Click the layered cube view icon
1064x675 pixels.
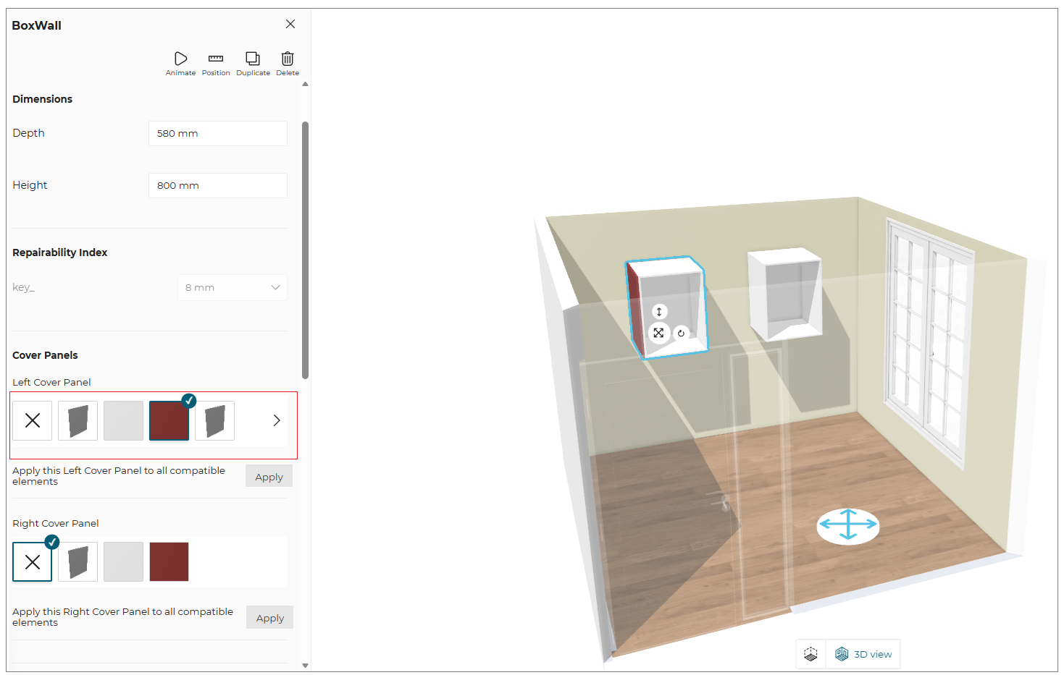coord(810,654)
